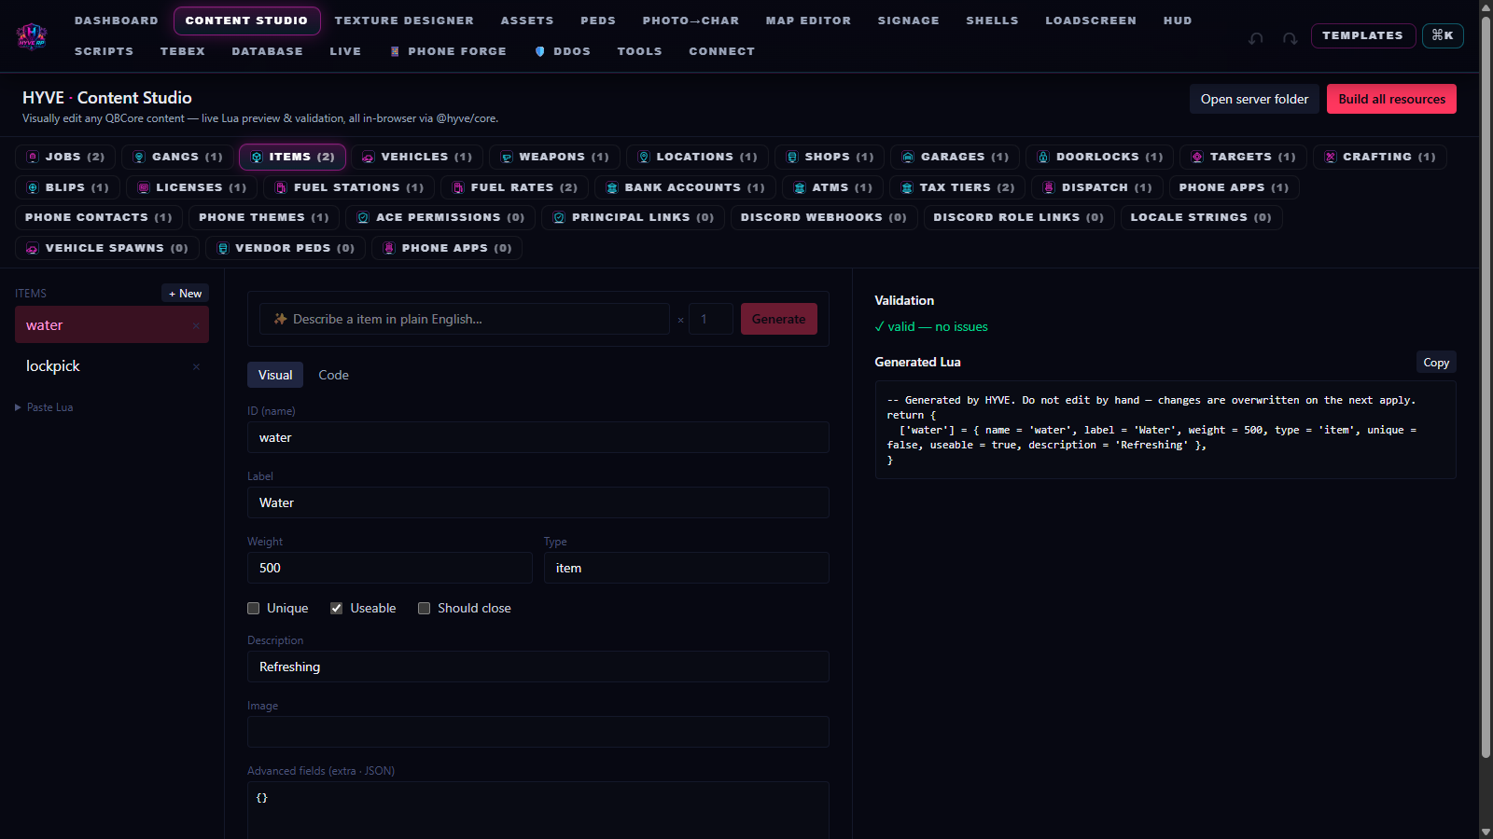Open the Vehicles (1) category
The image size is (1493, 839).
tap(417, 157)
